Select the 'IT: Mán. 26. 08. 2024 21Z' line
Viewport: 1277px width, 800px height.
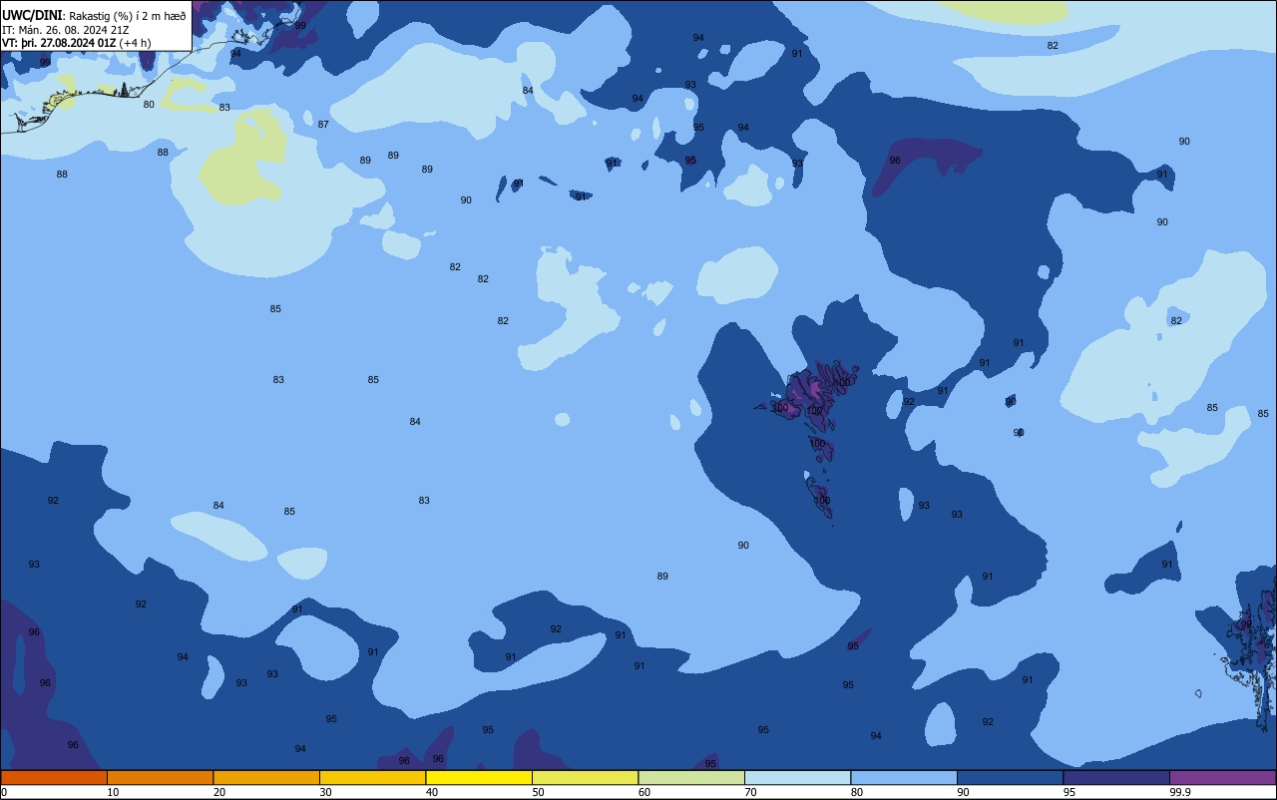pos(66,30)
